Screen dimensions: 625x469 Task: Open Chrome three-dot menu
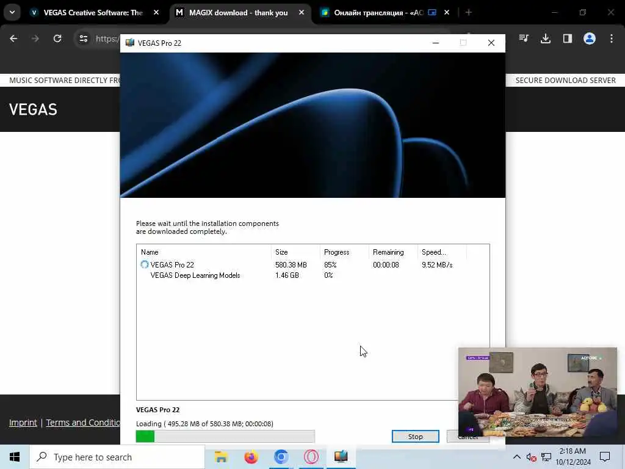[x=611, y=38]
